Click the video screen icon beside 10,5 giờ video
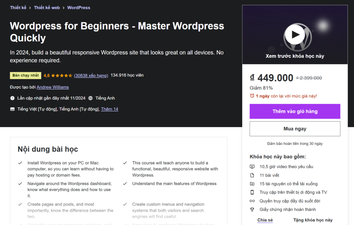The width and height of the screenshot is (354, 225). [x=252, y=166]
